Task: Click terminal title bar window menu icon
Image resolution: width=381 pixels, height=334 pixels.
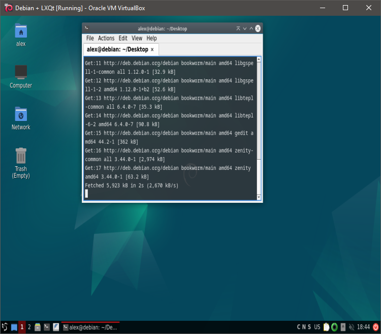Action: 86,28
